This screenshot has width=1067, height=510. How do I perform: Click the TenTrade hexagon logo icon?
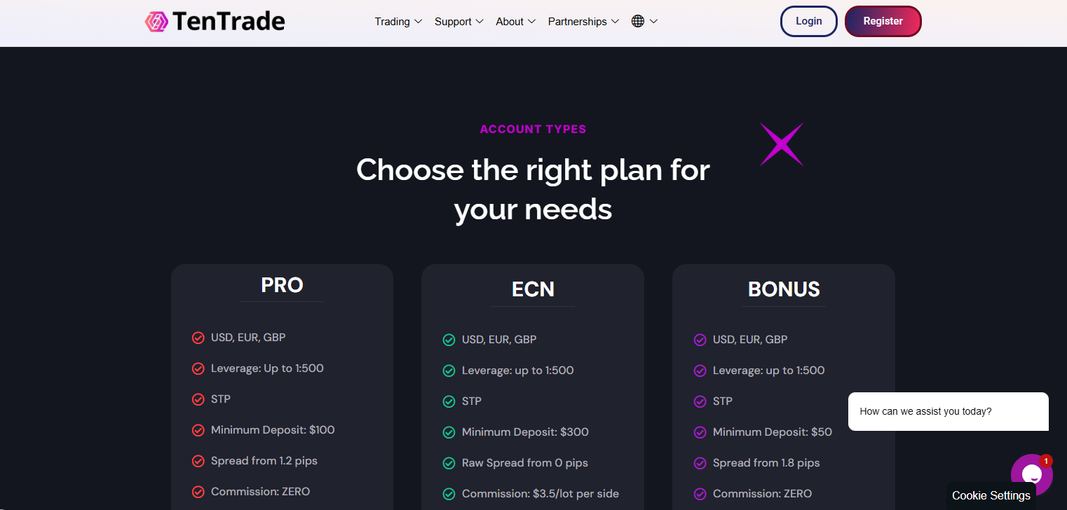(x=156, y=22)
